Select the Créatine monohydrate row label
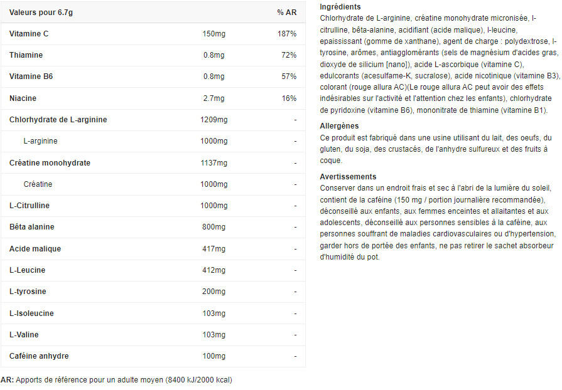 50,163
